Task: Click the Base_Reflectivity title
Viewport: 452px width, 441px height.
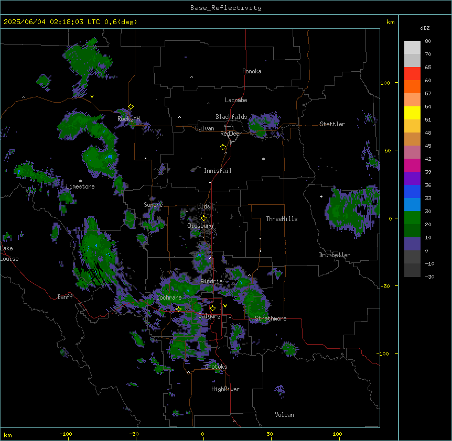Action: [x=226, y=8]
